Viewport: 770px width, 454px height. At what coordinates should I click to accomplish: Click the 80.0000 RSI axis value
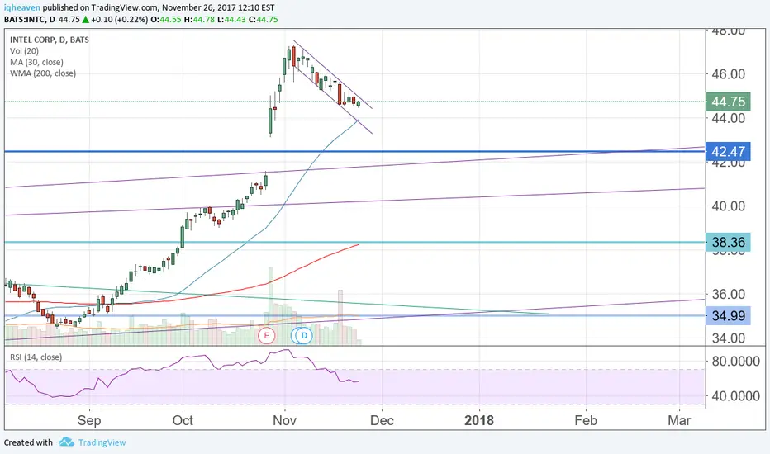tap(735, 362)
